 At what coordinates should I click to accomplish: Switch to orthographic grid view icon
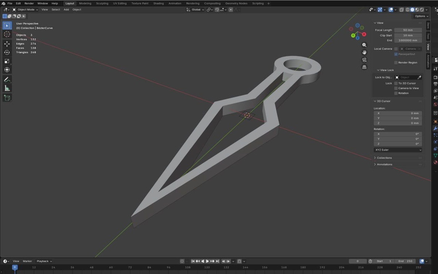coord(364,67)
